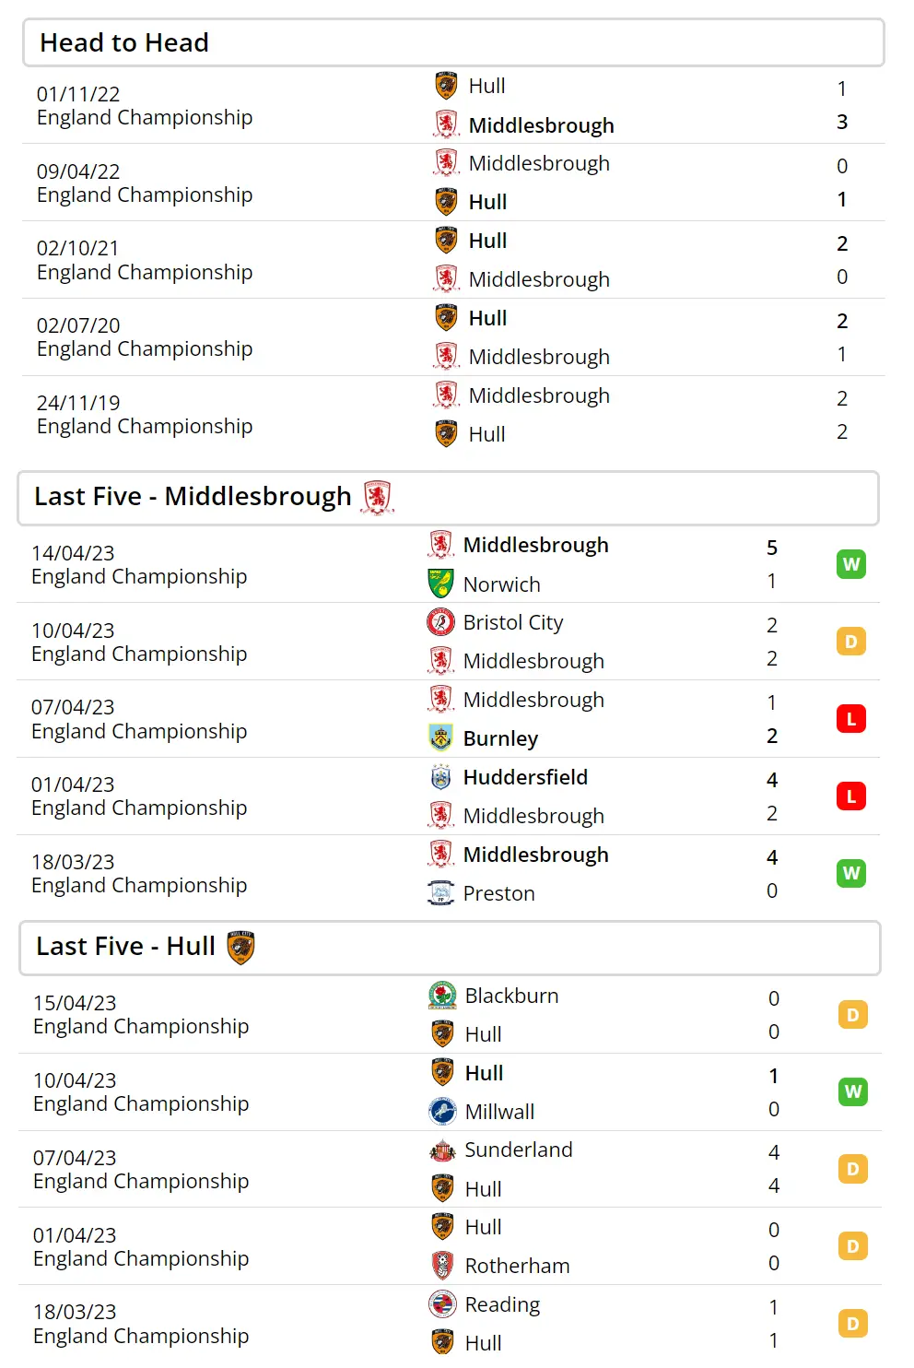Screen dimensions: 914x1368
Task: Select the 01/11/22 head-to-head match date
Action: coord(78,94)
